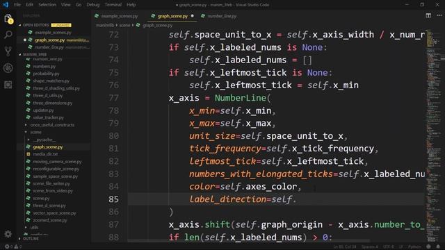The image size is (445, 250).
Task: Open the editor More Actions ellipsis
Action: (x=439, y=15)
